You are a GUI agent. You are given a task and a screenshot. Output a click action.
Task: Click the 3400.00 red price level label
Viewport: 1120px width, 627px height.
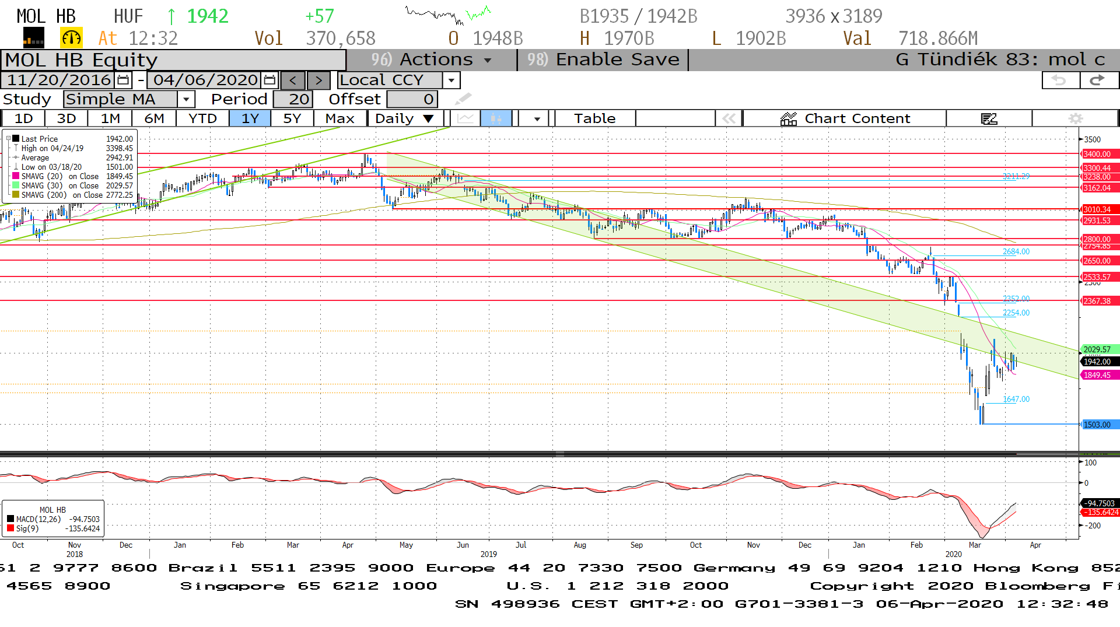(x=1100, y=154)
